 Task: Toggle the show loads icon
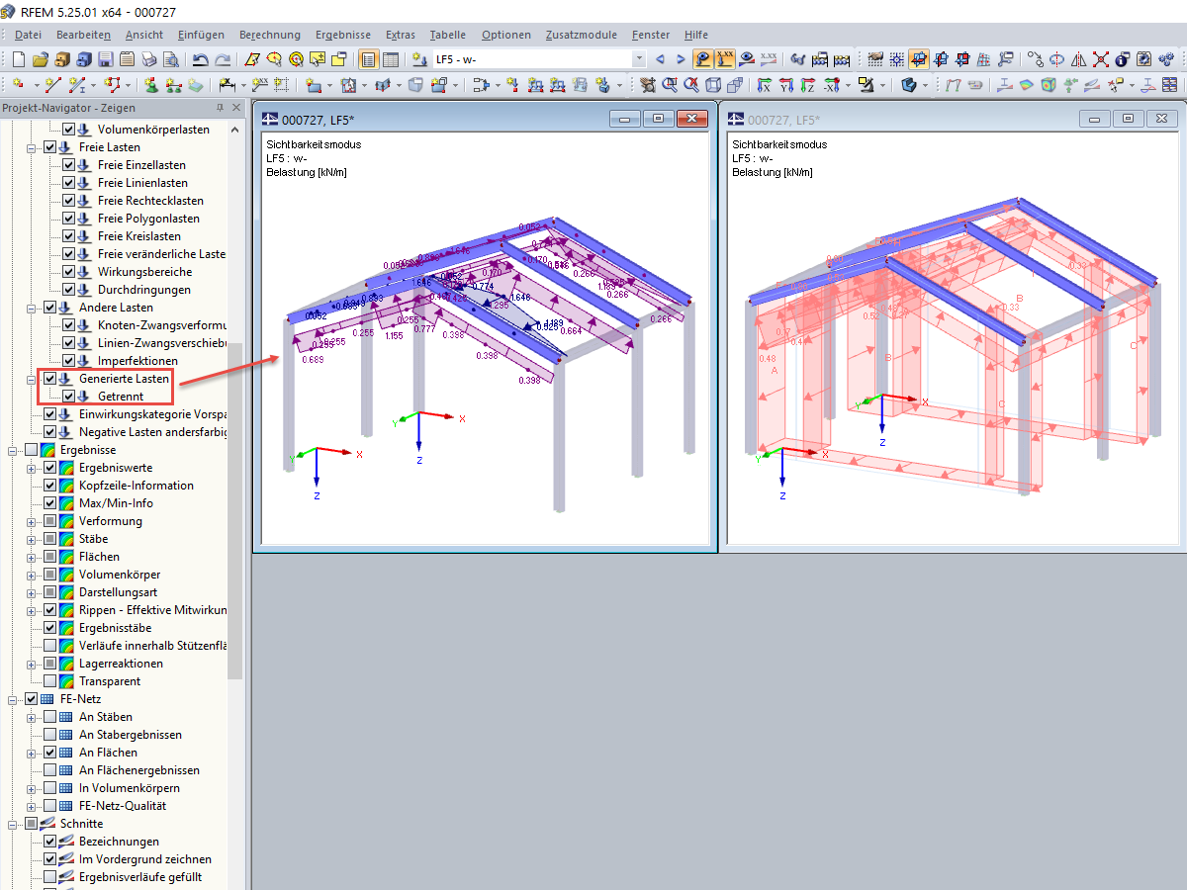tap(703, 59)
